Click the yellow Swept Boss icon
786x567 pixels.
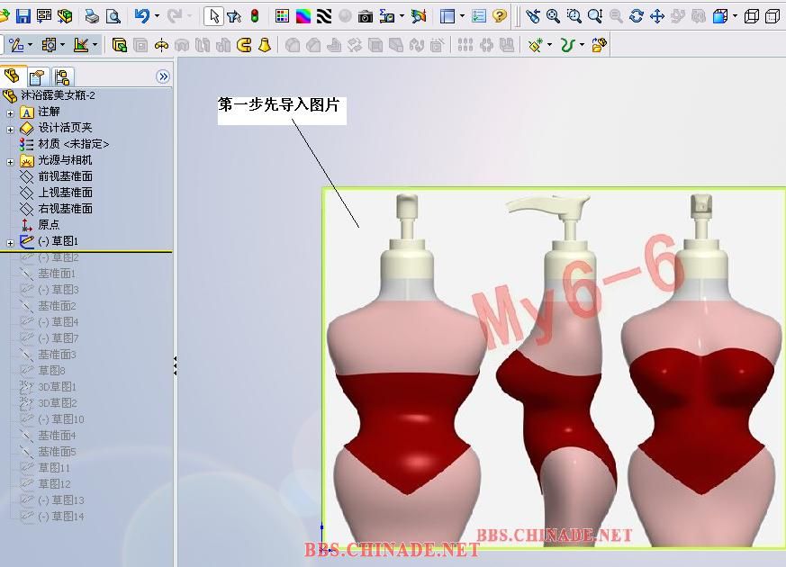click(x=244, y=46)
